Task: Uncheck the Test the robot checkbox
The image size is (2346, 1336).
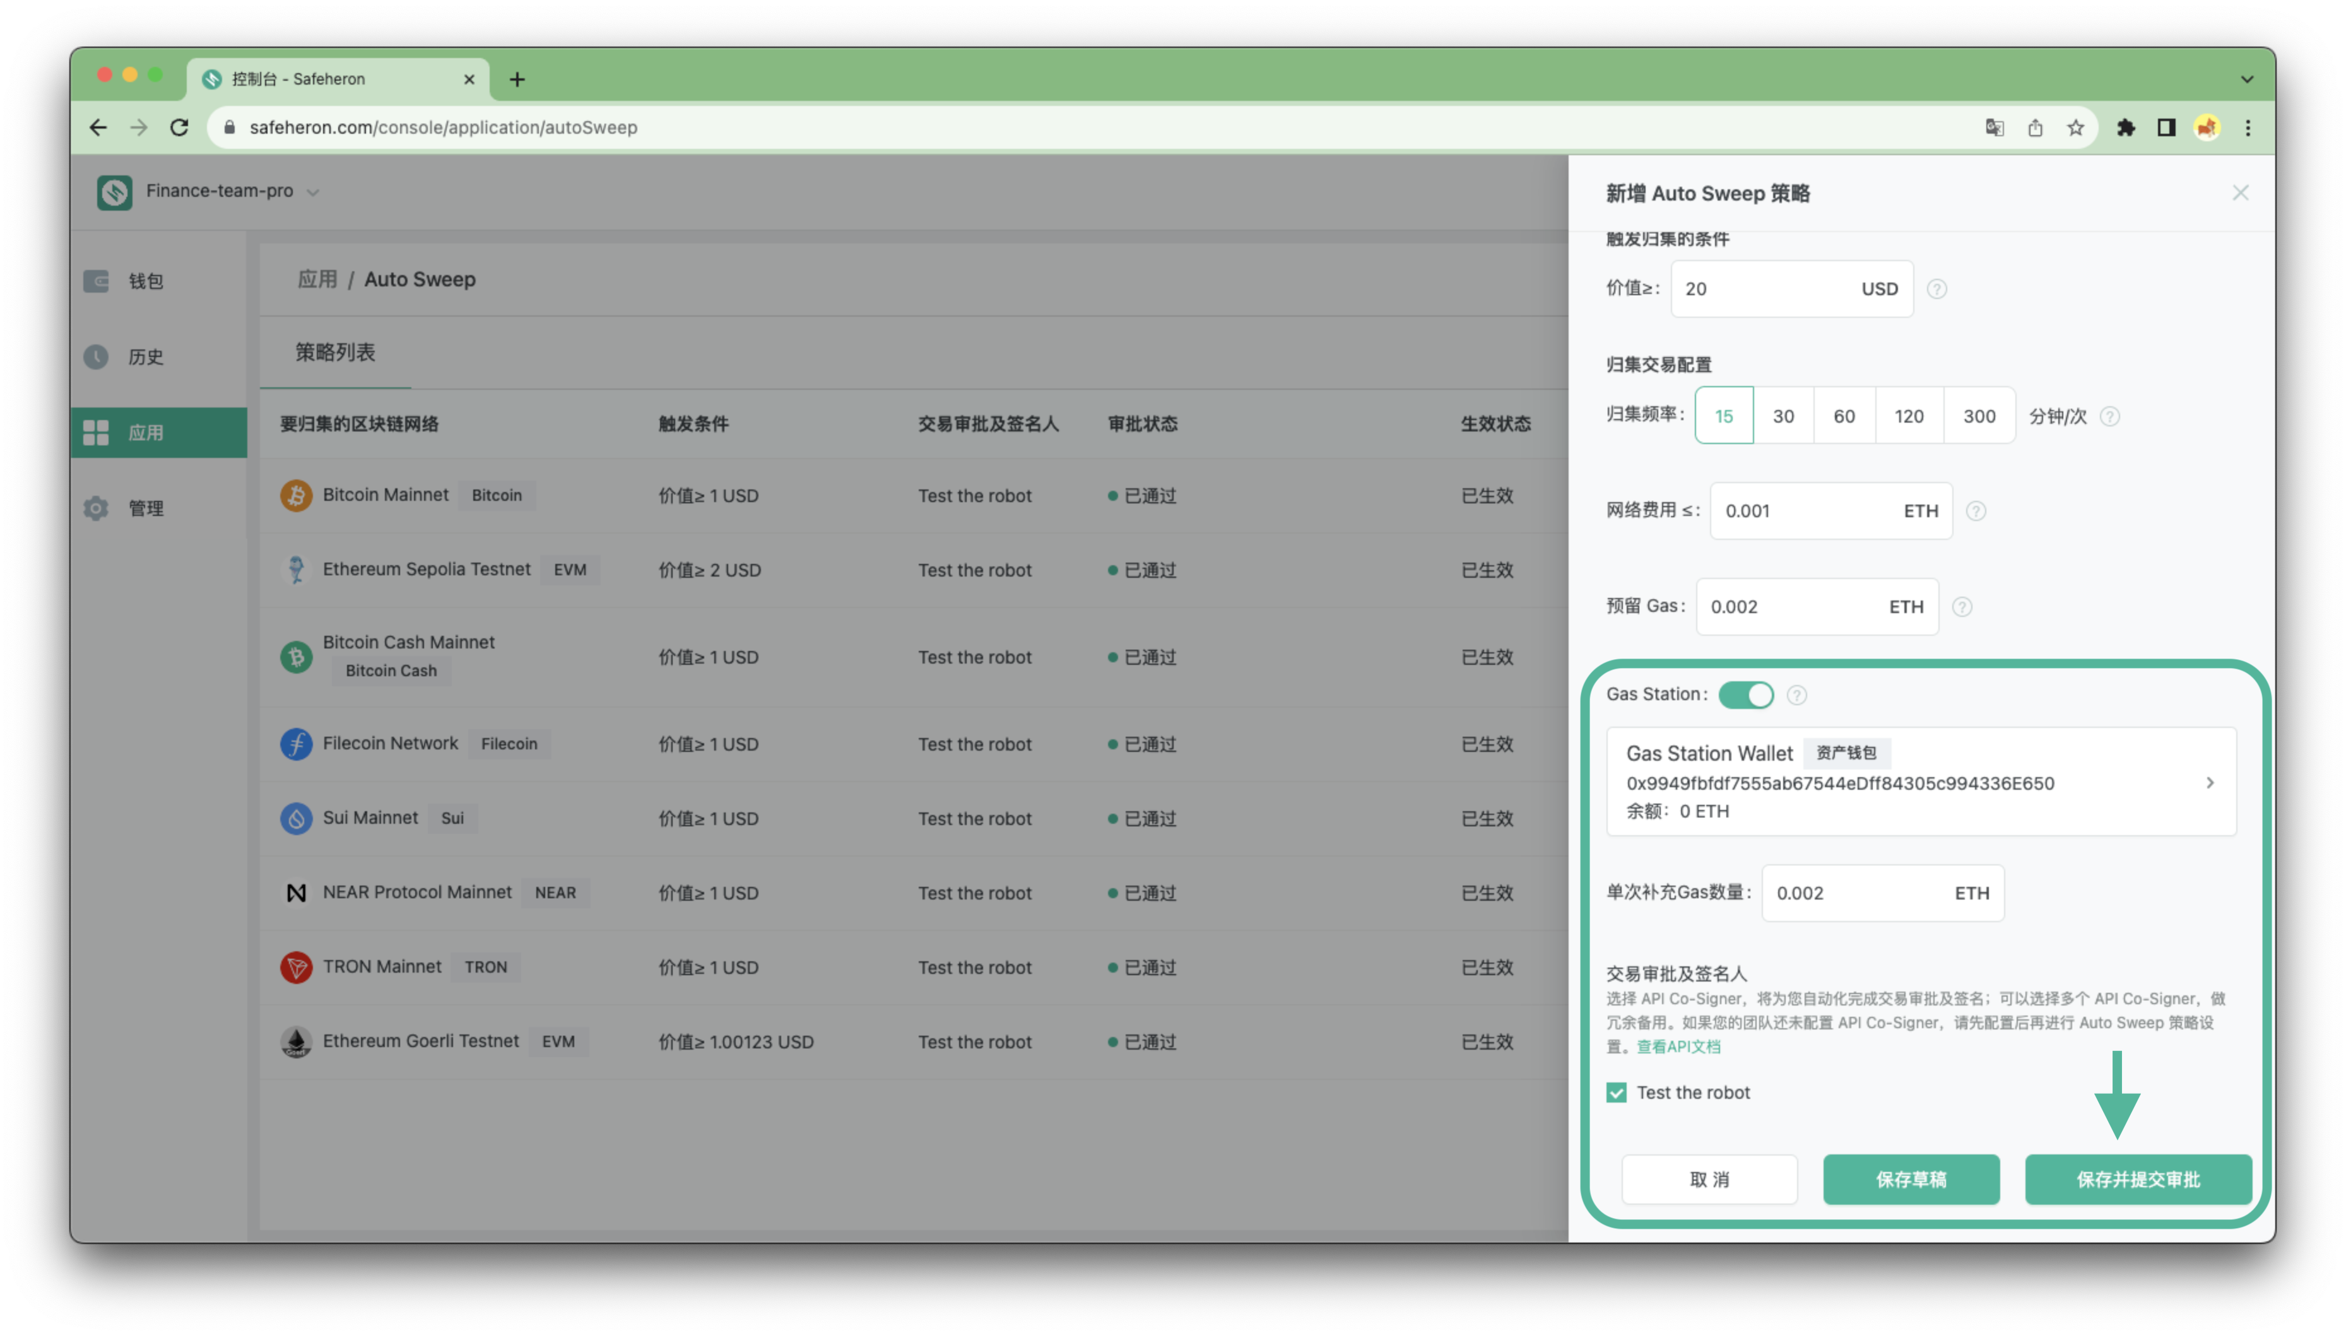Action: tap(1617, 1092)
